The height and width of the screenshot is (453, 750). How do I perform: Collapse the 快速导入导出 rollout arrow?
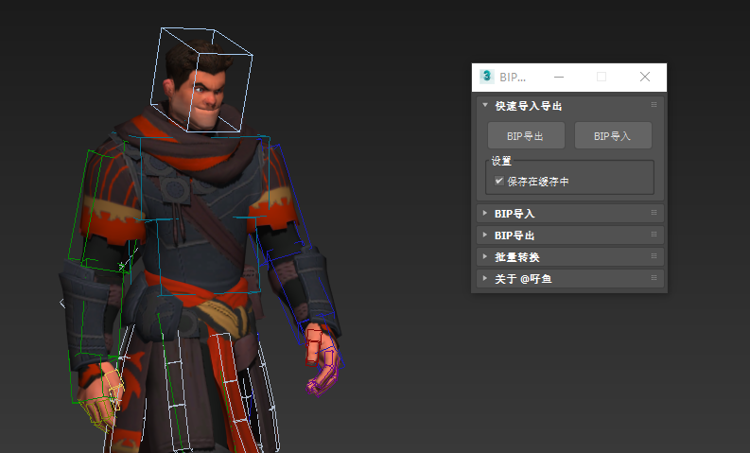(x=485, y=106)
